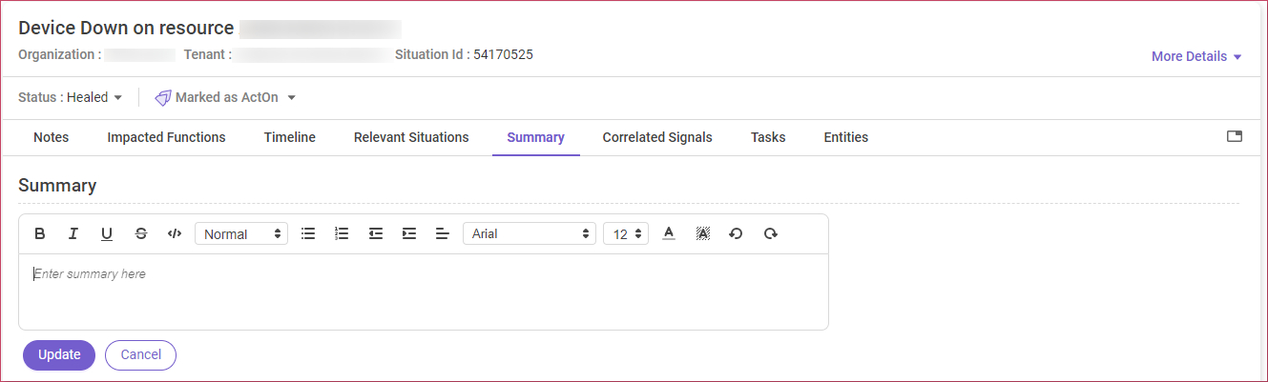This screenshot has width=1268, height=382.
Task: Click the Update button
Action: (59, 354)
